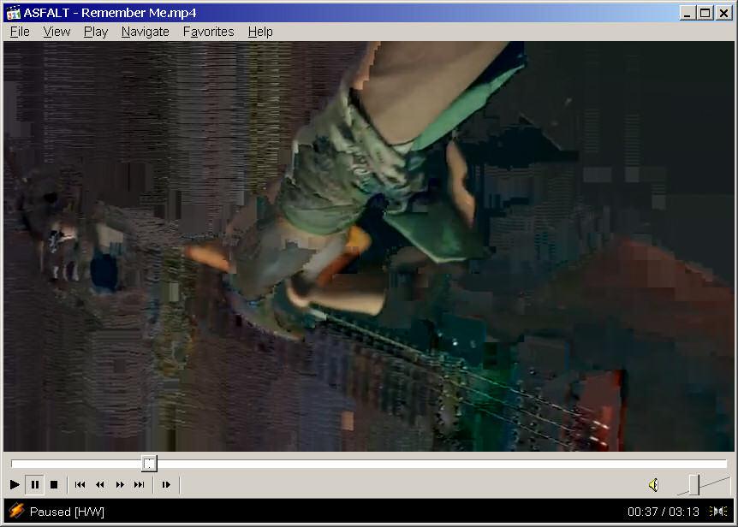Expand the Navigate menu
The width and height of the screenshot is (738, 527).
[145, 32]
